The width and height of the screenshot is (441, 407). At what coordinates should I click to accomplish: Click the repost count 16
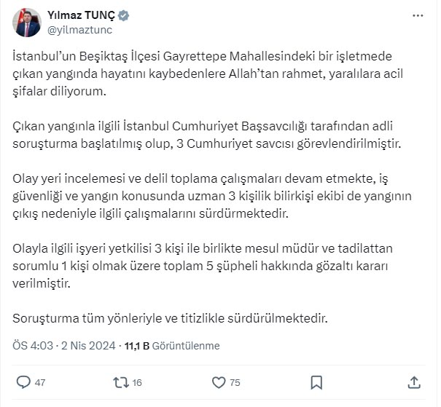[x=137, y=382]
